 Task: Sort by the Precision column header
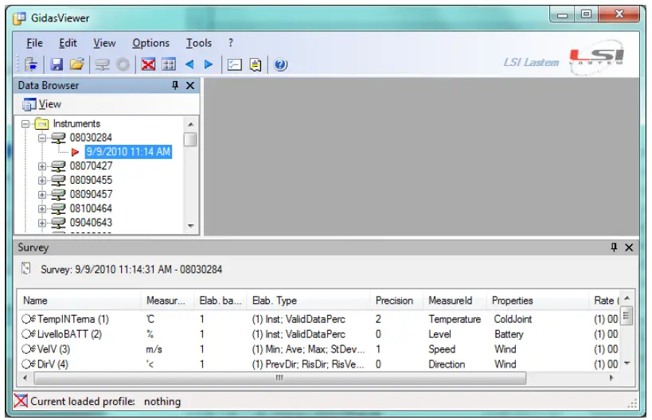396,301
